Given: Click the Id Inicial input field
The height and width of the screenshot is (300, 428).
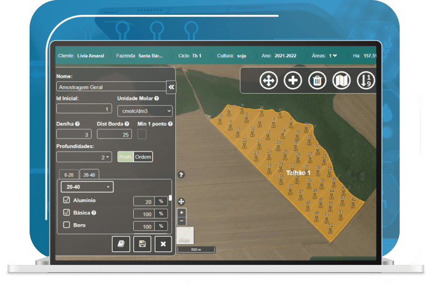Looking at the screenshot, I should [x=84, y=109].
